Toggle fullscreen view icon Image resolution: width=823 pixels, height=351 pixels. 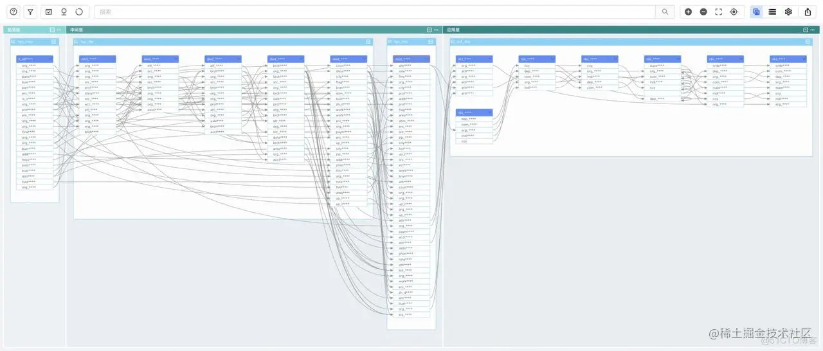point(719,12)
